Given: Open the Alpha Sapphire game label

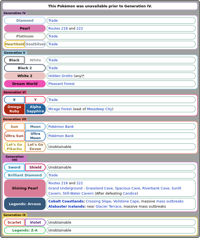Looking at the screenshot, I should [x=35, y=109].
